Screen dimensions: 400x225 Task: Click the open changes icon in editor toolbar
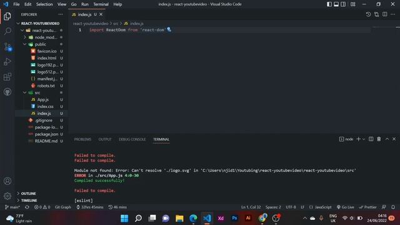coord(376,14)
